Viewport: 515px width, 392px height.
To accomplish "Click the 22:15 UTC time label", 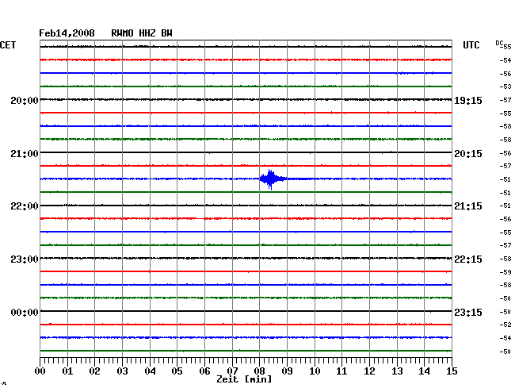I will click(x=468, y=259).
